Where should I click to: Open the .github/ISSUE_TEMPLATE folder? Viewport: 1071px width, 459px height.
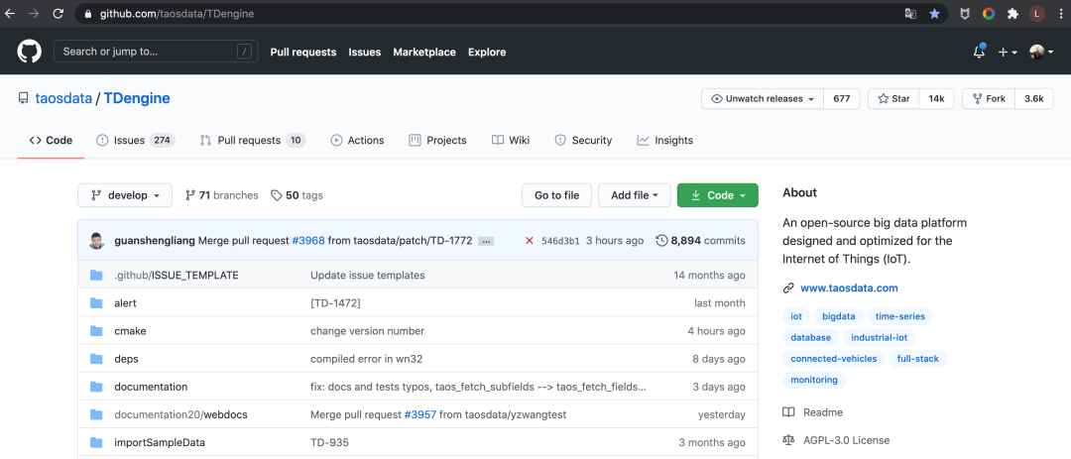(x=177, y=276)
